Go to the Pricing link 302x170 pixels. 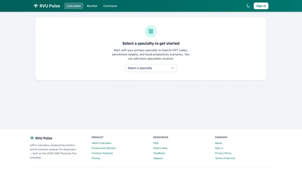[x=96, y=158]
